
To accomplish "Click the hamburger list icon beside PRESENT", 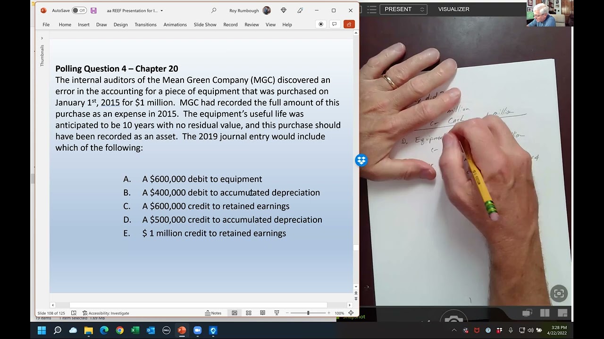I will (x=372, y=9).
